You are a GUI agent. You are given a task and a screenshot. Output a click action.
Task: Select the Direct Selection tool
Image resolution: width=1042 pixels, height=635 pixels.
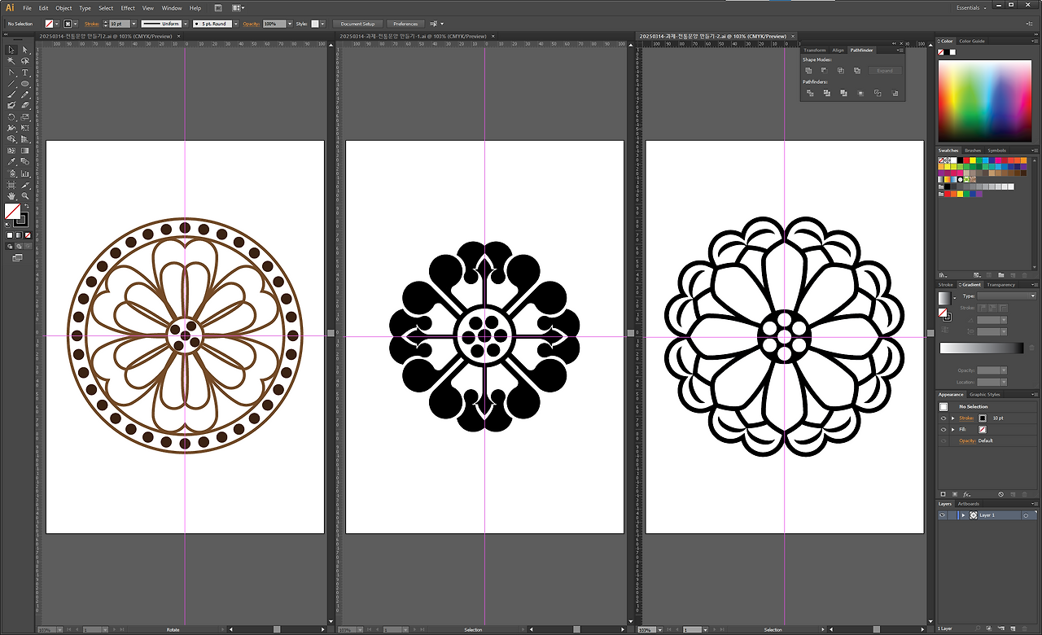point(25,50)
